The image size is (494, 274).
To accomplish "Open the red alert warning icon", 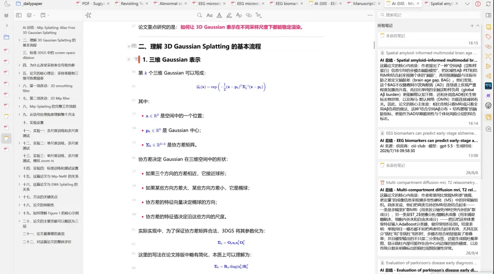I will (478, 4).
